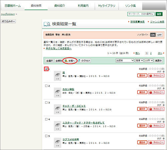Click the 全選択 button

coord(49,61)
